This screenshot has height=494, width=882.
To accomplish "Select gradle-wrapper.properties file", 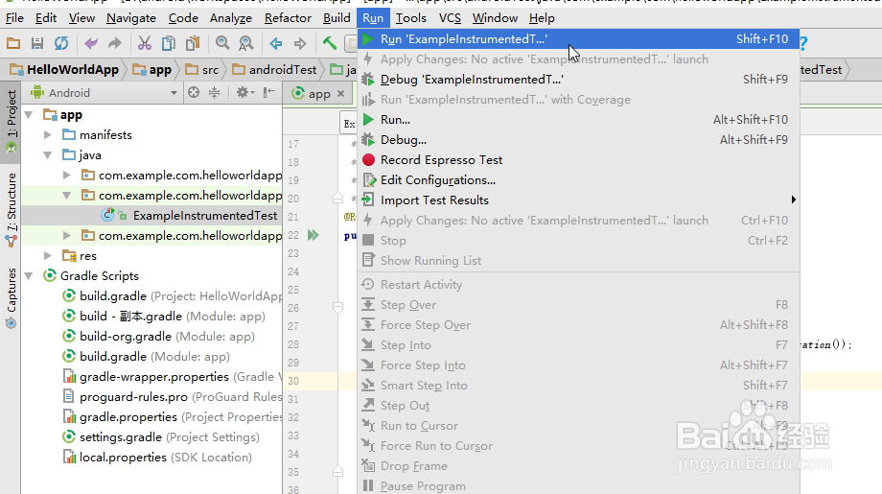I will (x=173, y=376).
